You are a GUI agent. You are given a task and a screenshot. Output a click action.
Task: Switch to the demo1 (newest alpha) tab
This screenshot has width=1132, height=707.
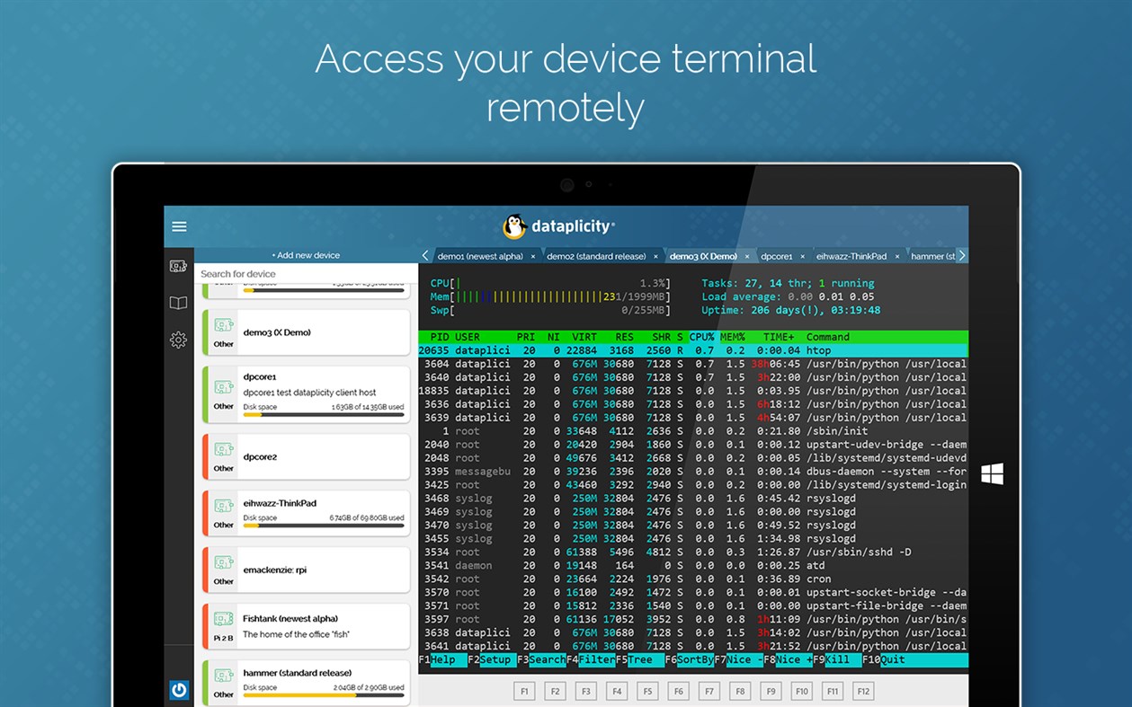(480, 255)
